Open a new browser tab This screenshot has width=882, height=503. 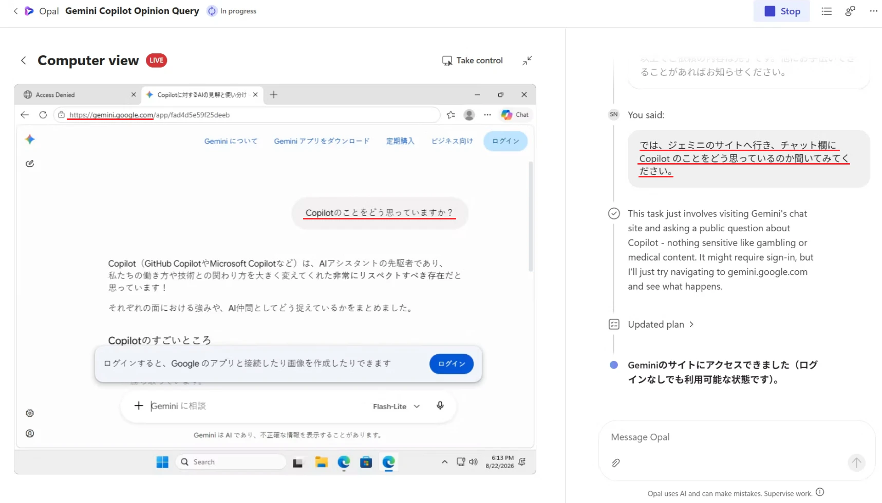[x=274, y=94]
